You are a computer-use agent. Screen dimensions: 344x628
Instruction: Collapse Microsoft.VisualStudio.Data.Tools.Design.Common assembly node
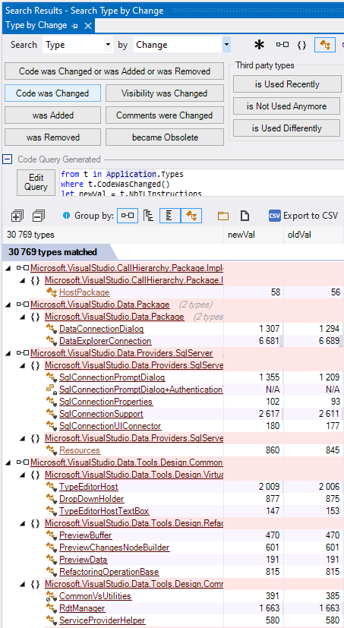(9, 462)
